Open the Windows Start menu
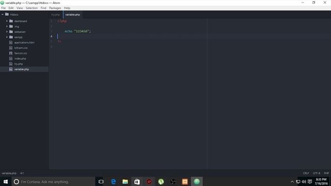 click(x=6, y=181)
